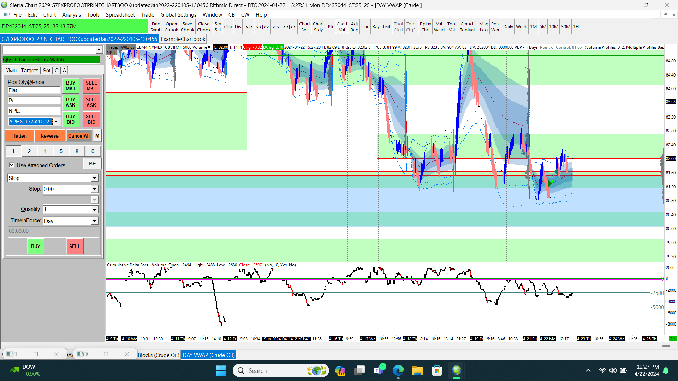The height and width of the screenshot is (381, 678).
Task: Expand the Stop order type dropdown
Action: tap(94, 178)
